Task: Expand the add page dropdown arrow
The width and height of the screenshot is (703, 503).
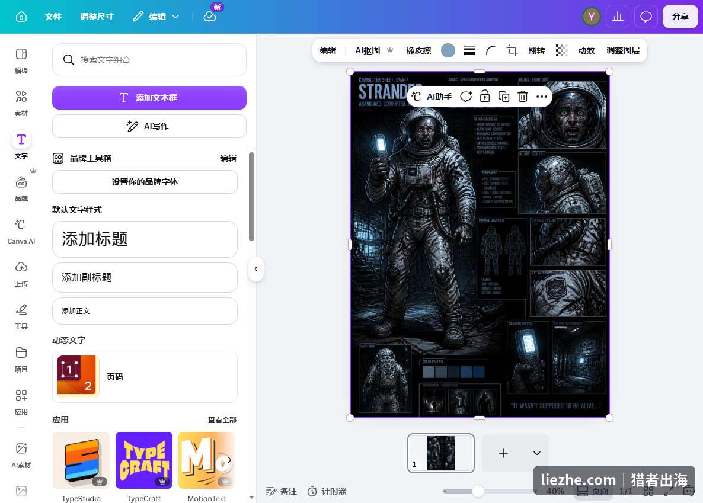Action: [x=536, y=453]
